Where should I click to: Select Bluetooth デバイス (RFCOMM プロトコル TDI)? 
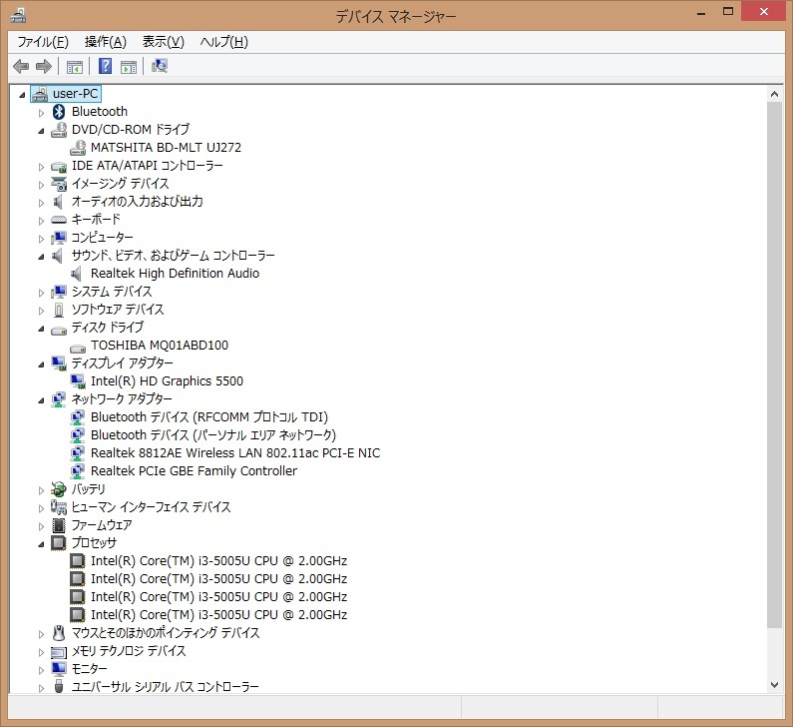[x=208, y=417]
